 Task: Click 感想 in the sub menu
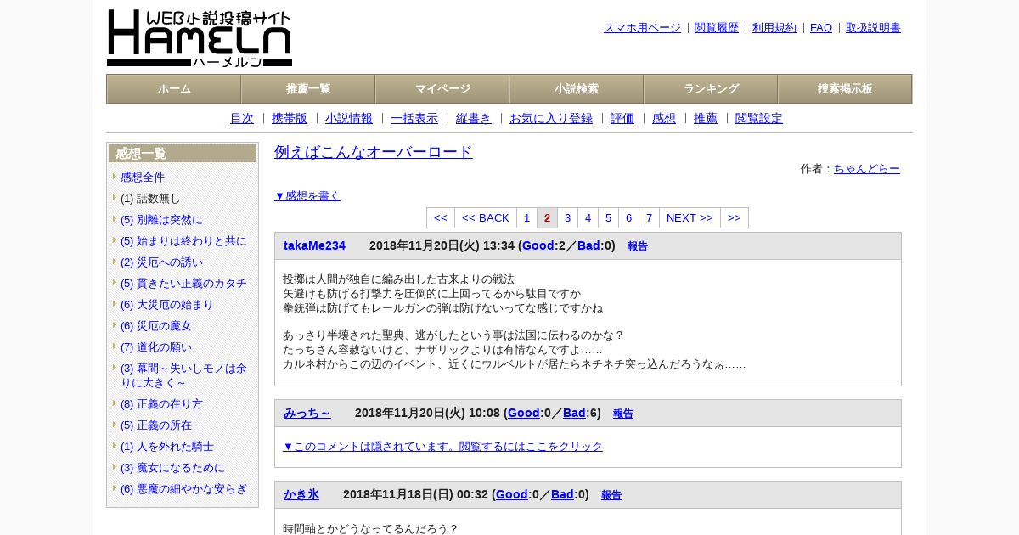click(664, 119)
